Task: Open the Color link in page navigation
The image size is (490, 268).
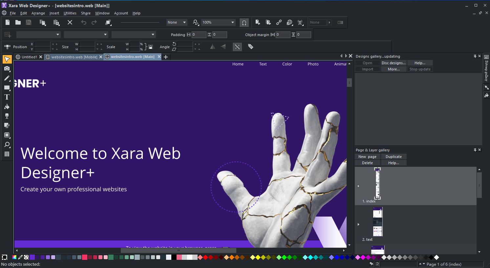Action: point(287,64)
